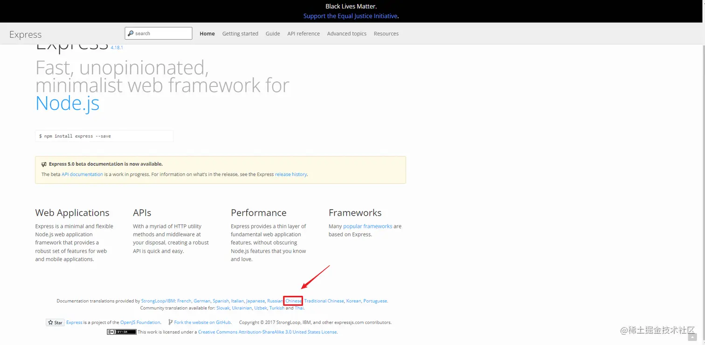Click the Performance heading
The width and height of the screenshot is (705, 345).
click(259, 213)
